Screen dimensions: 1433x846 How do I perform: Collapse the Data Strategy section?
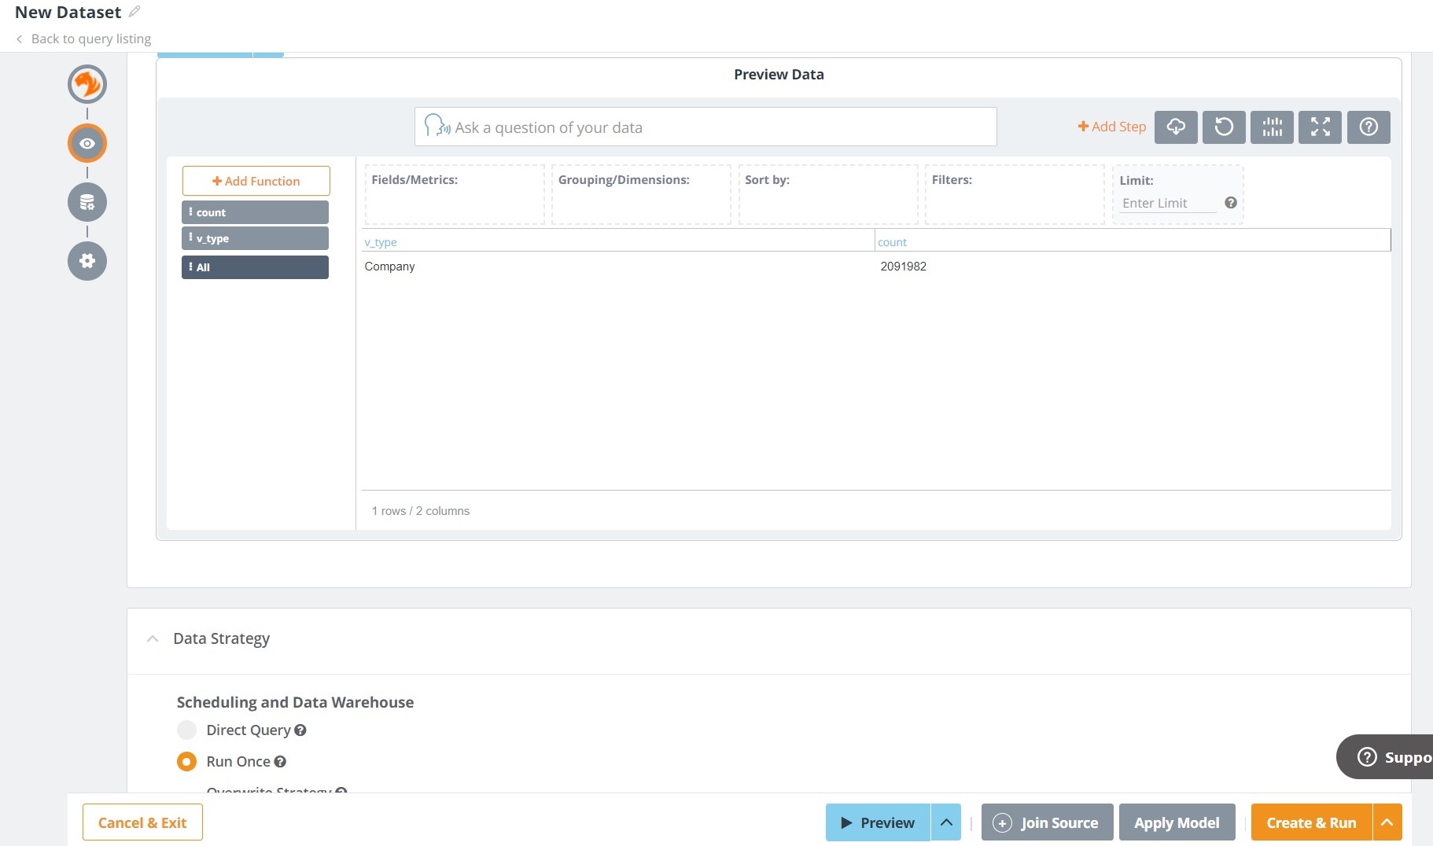(x=153, y=638)
